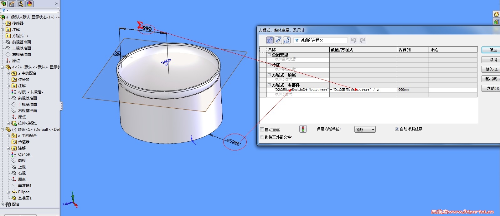The image size is (500, 216).
Task: Switch to Ordered View (123) button
Action: [286, 40]
